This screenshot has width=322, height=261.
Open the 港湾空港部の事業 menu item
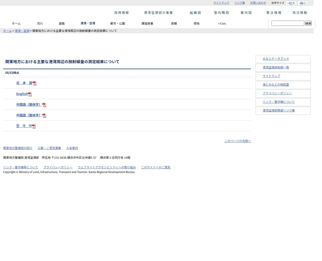pos(158,13)
